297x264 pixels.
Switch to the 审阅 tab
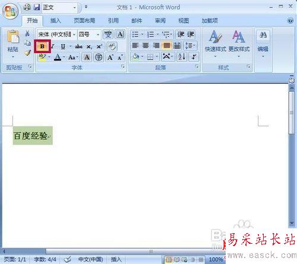pyautogui.click(x=160, y=20)
